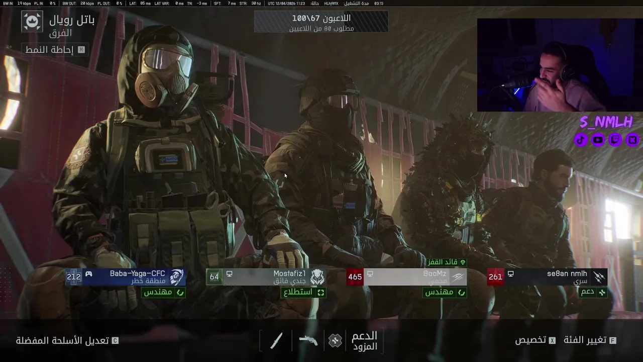
Task: Click YouTube icon under S_NMLH
Action: (x=598, y=140)
